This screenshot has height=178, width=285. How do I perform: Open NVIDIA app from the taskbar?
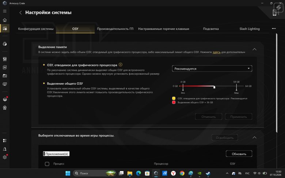(199, 174)
